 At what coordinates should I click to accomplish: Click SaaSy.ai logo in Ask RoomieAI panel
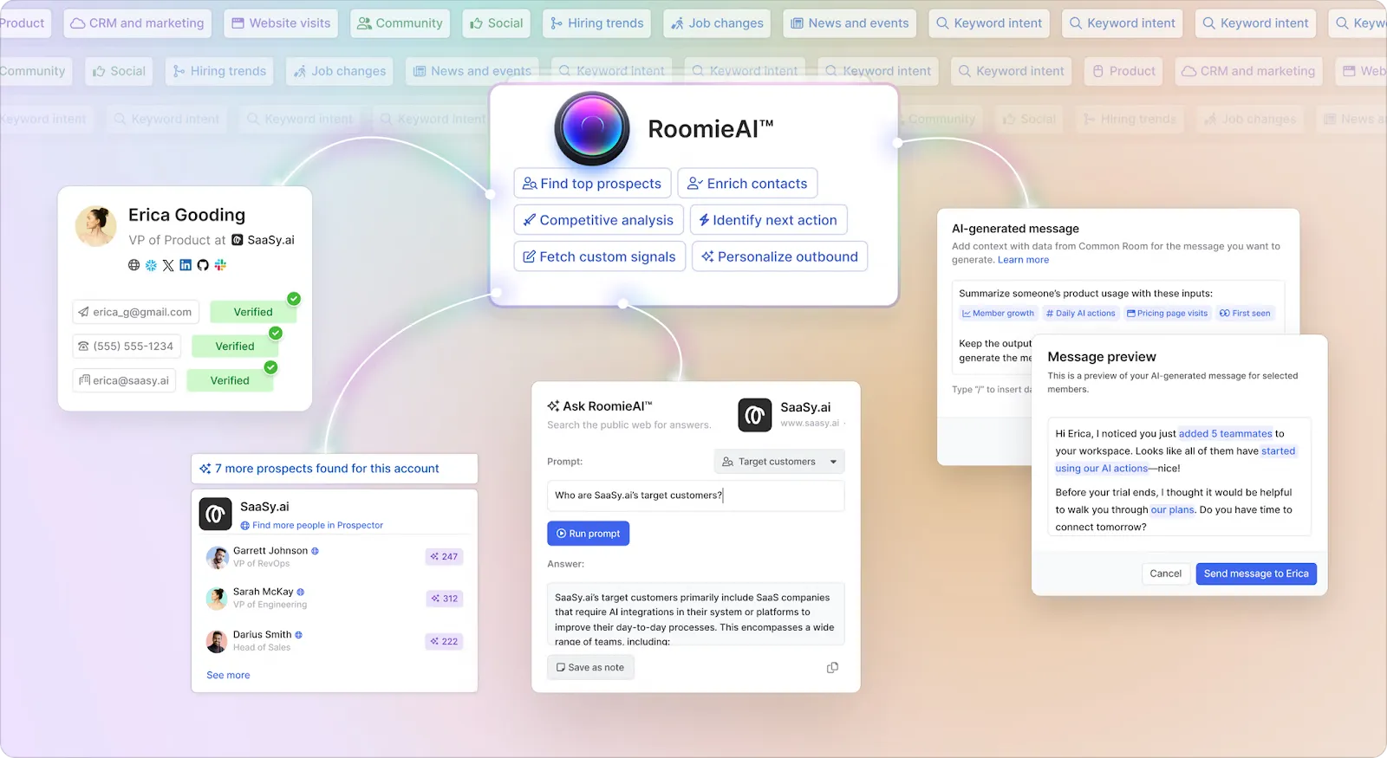[x=755, y=415]
